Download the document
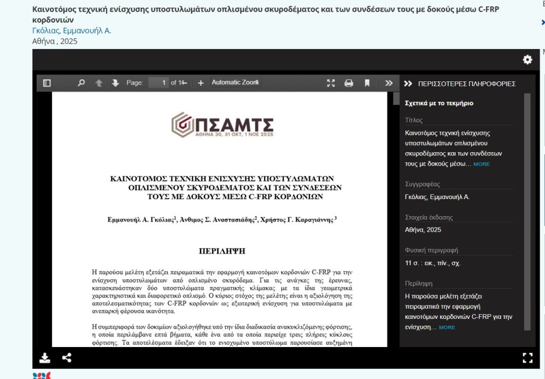Viewport: 545px width, 379px height. pos(45,358)
